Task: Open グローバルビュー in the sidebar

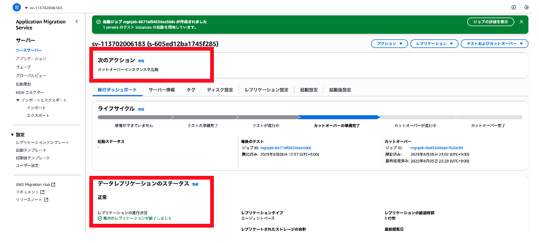Action: [31, 75]
